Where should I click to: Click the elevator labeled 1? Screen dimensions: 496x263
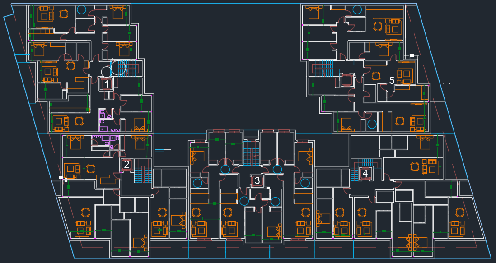106,83
